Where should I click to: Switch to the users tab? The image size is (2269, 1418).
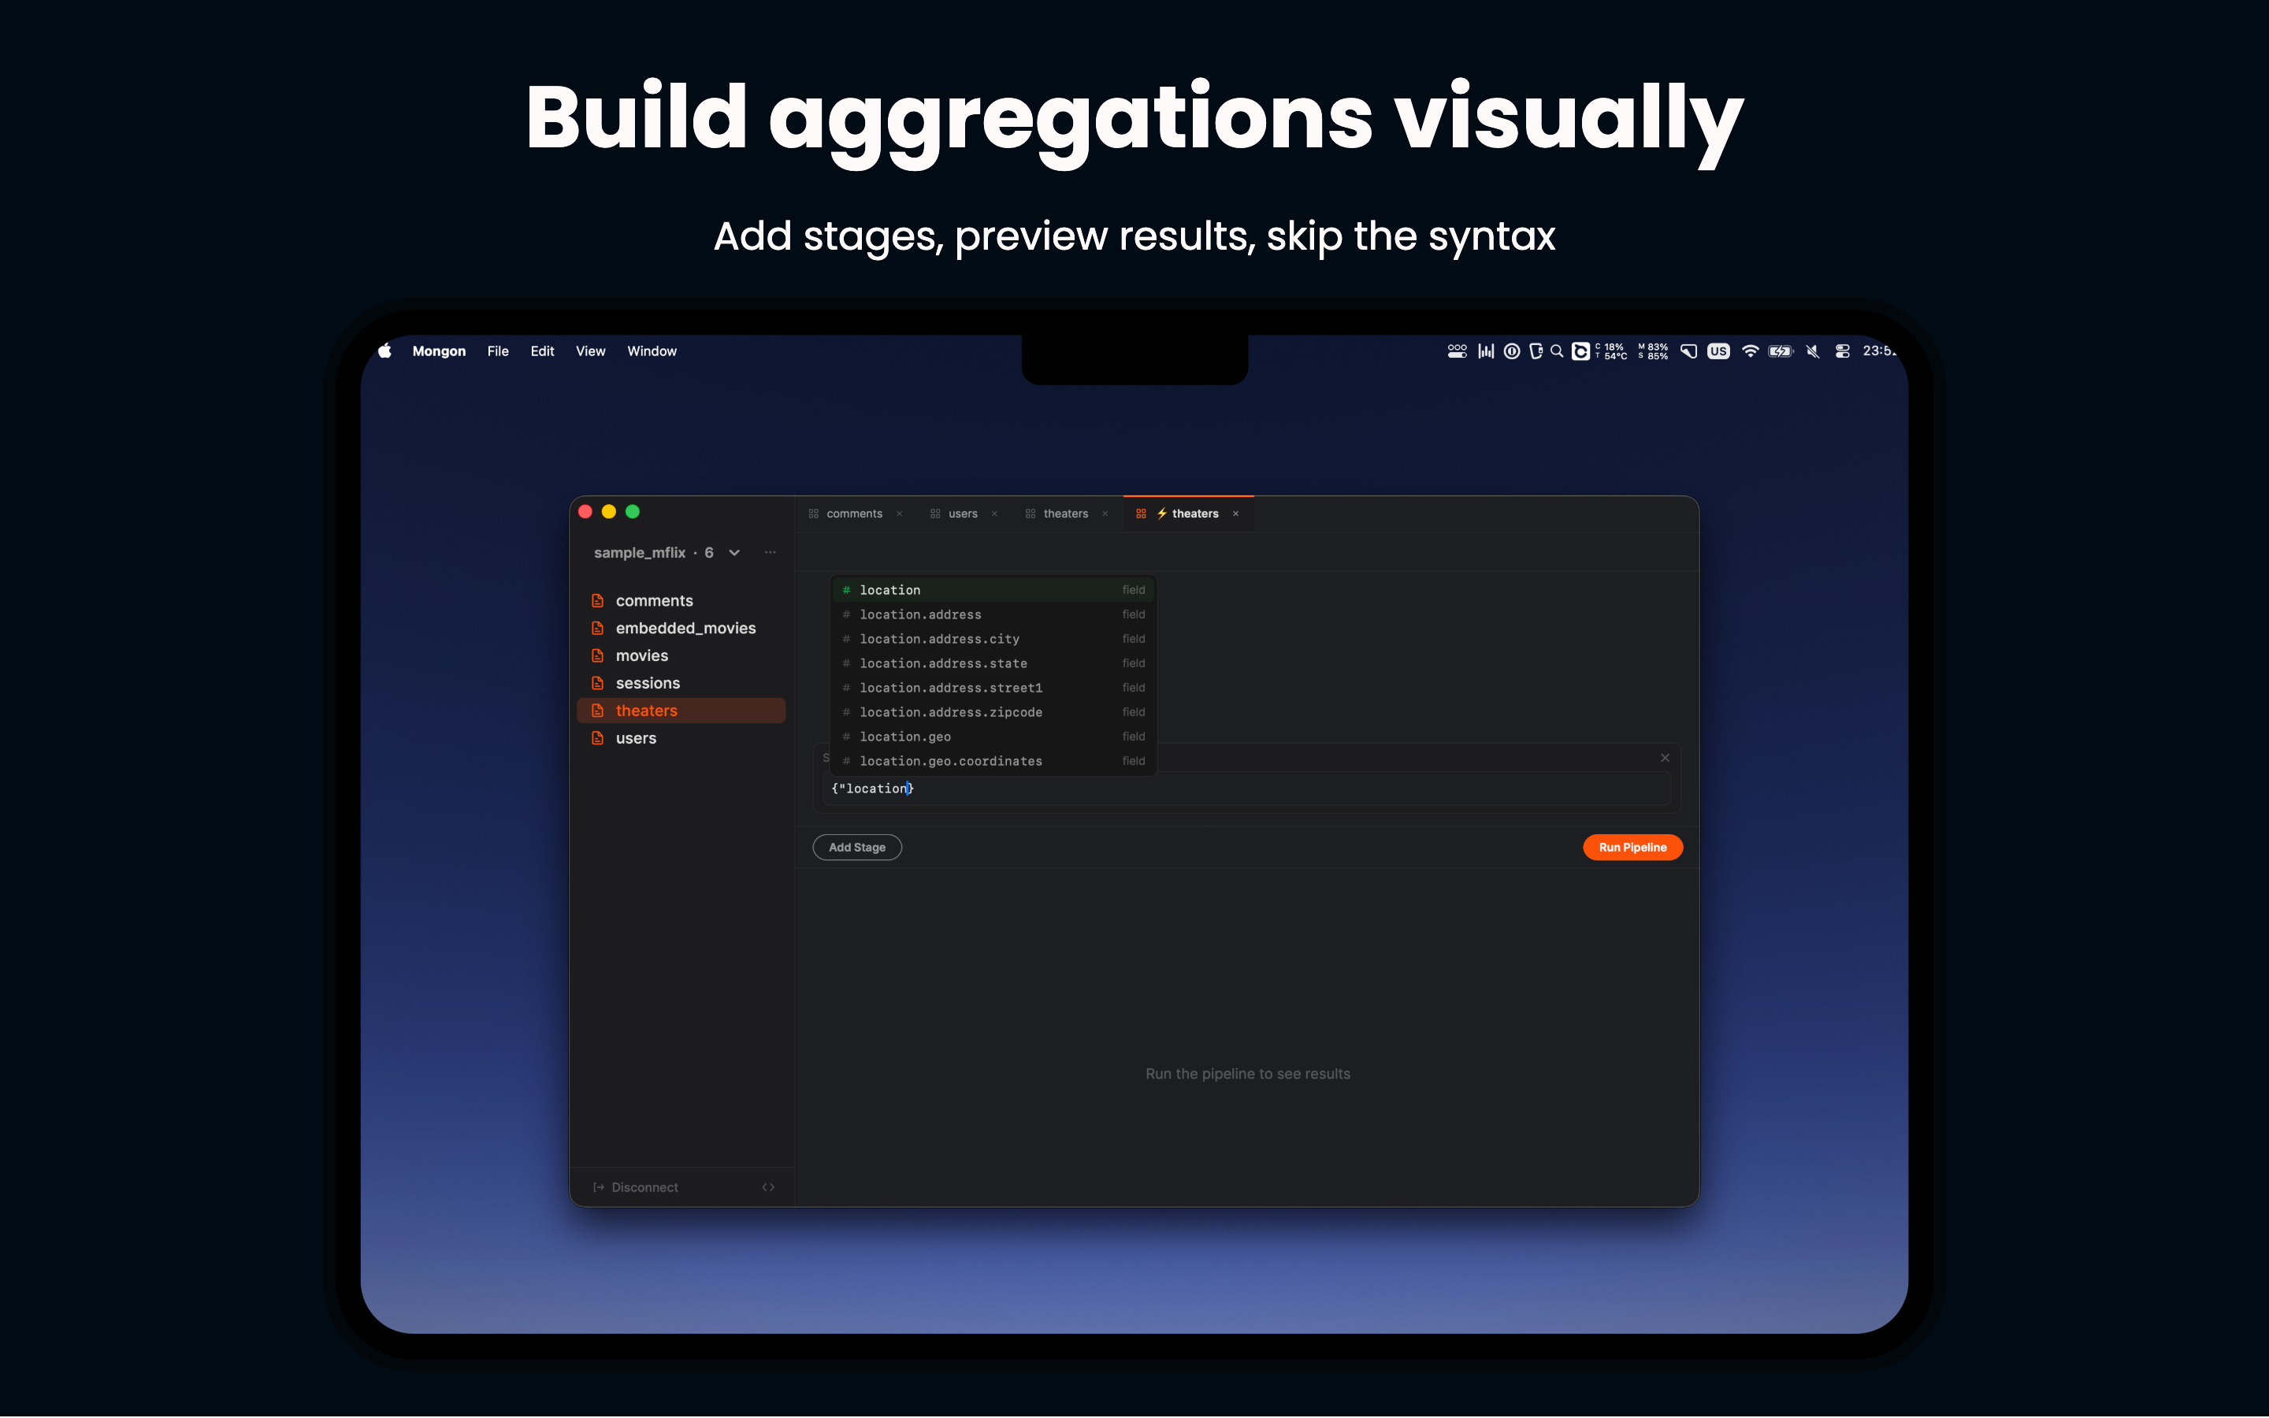963,514
